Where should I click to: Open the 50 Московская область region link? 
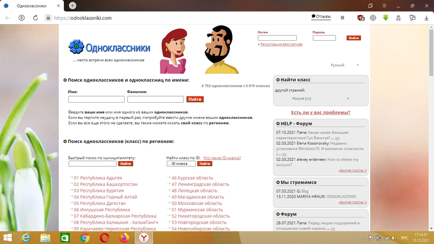click(197, 203)
